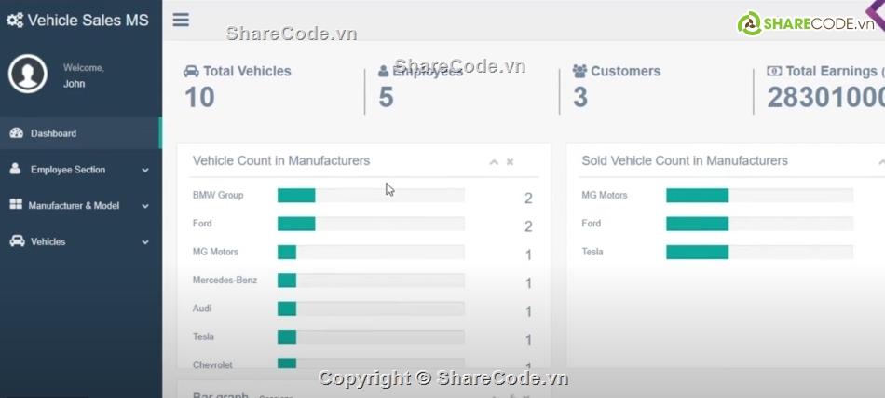Screen dimensions: 885x398
Task: Click the sold Tesla progress bar
Action: tap(759, 252)
